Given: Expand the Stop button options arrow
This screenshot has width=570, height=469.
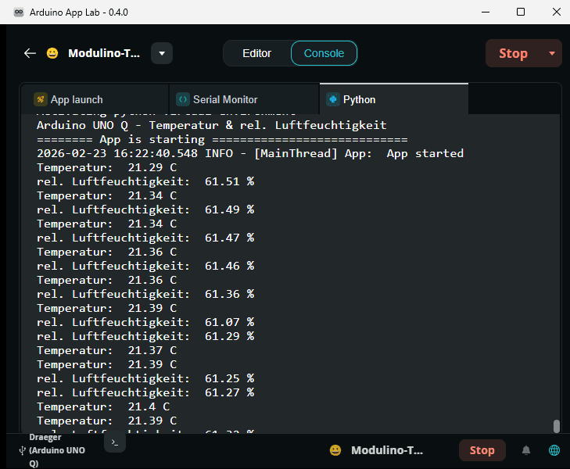Looking at the screenshot, I should click(552, 53).
